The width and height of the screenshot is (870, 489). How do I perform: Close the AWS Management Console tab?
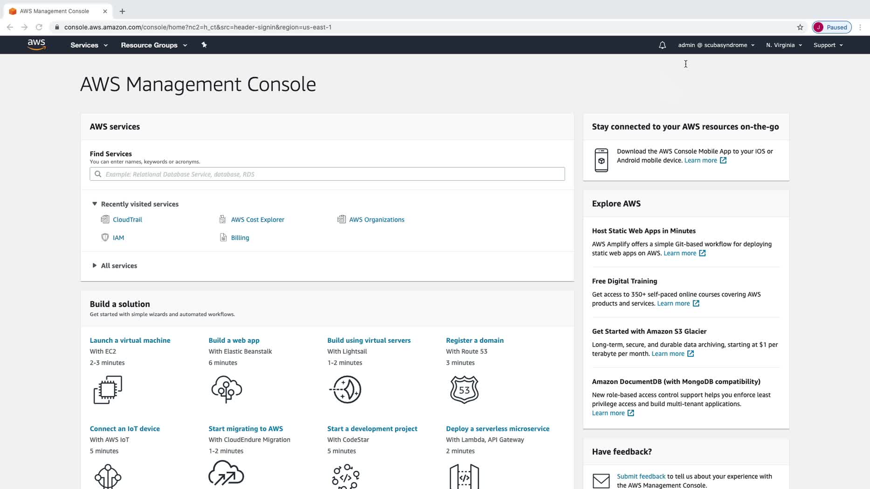(x=105, y=11)
